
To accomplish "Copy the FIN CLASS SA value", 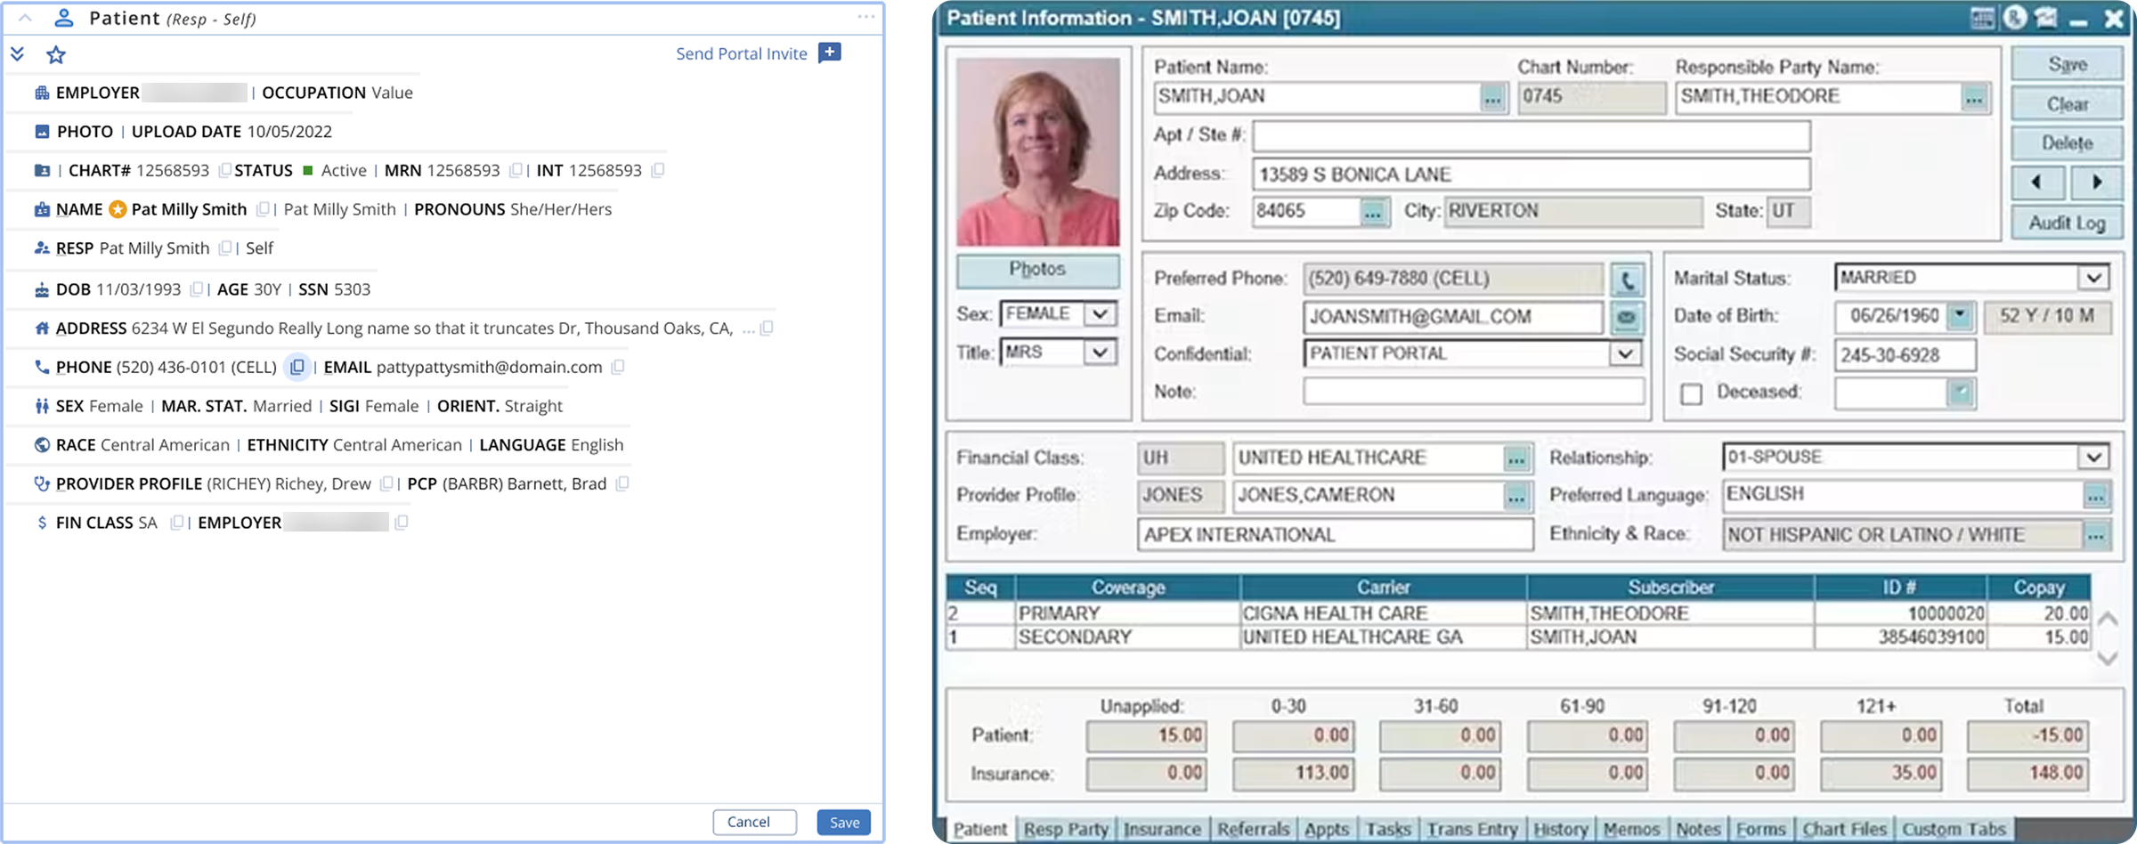I will point(176,523).
